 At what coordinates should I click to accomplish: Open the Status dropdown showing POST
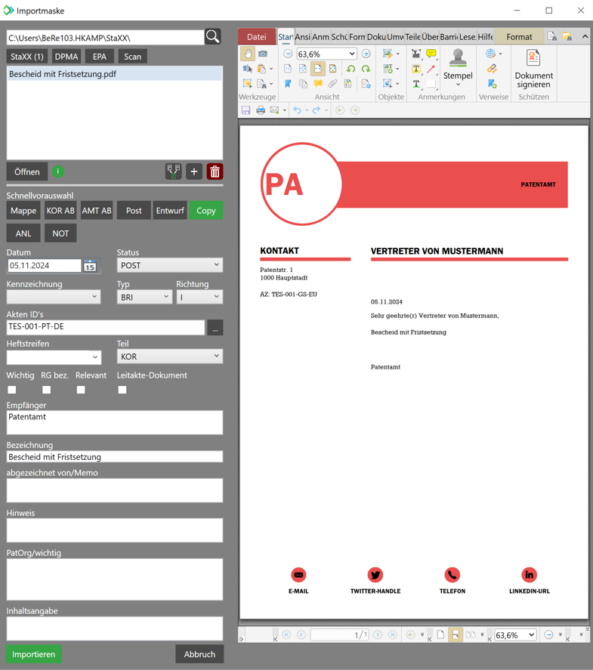[169, 265]
